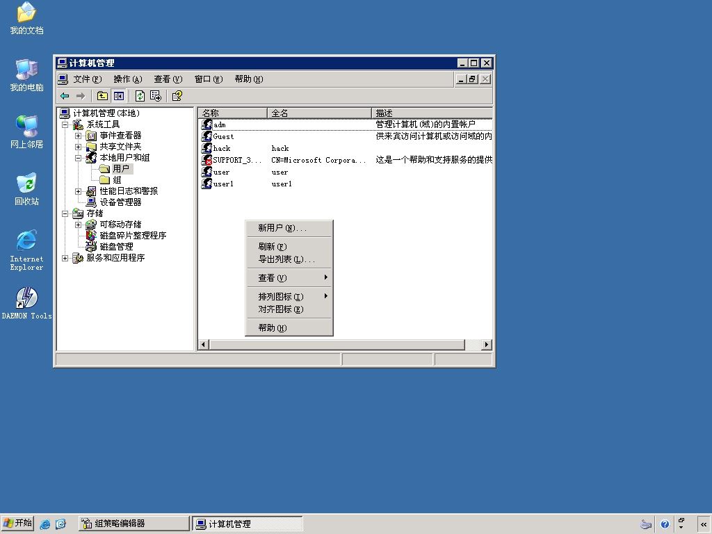Screen dimensions: 712x534
Task: Click the keyboard language bar icon in tray
Action: [646, 524]
